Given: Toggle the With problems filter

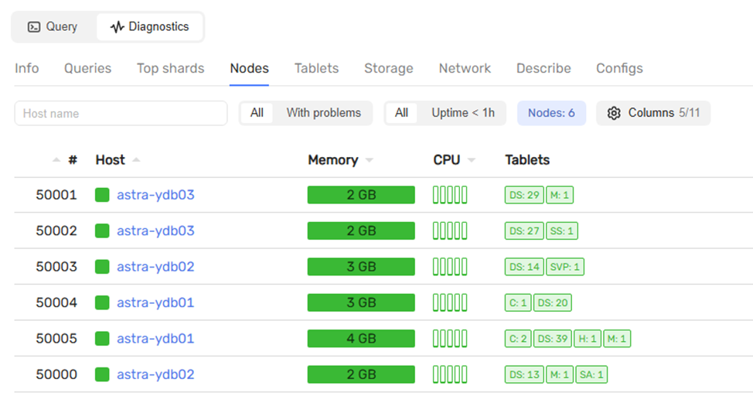Looking at the screenshot, I should pyautogui.click(x=323, y=113).
